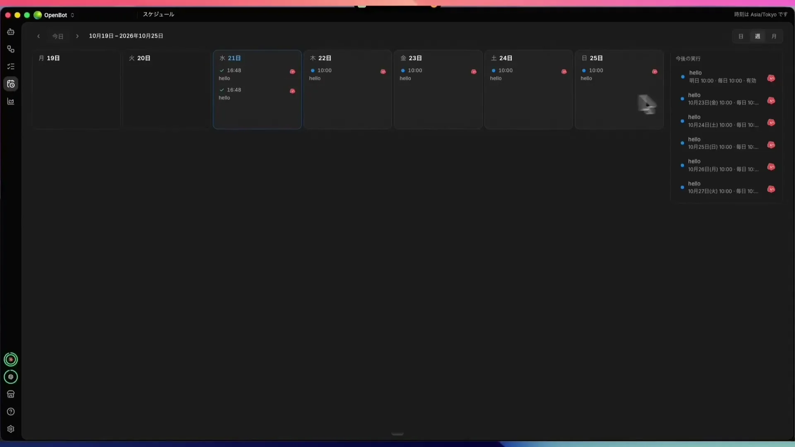The width and height of the screenshot is (795, 447).
Task: Open the analytics chart sidebar icon
Action: point(11,101)
